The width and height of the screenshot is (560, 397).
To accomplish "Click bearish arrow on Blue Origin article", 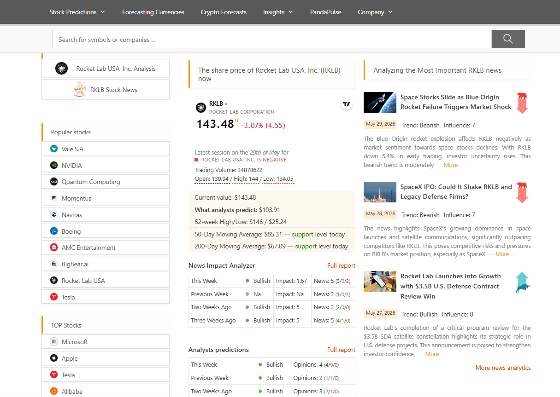I will pos(522,103).
